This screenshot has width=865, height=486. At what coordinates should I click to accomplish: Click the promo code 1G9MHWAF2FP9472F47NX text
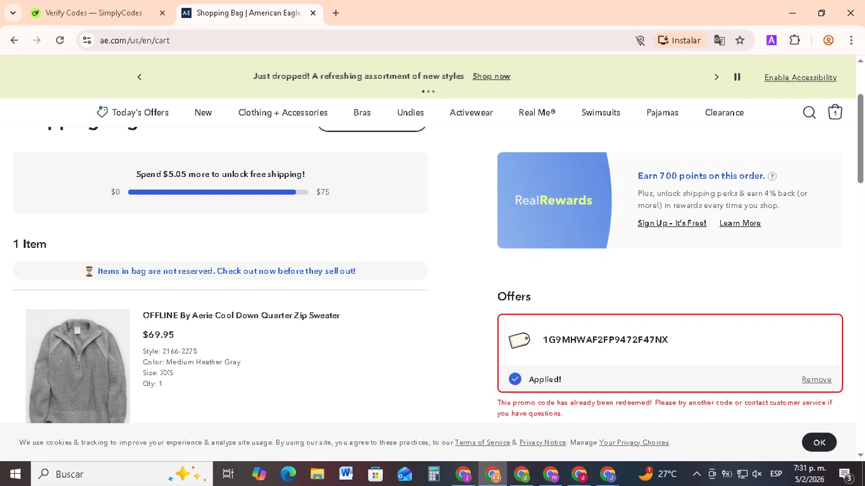[x=605, y=340]
